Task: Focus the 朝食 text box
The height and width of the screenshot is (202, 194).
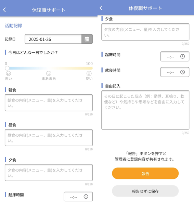Action: point(49,103)
